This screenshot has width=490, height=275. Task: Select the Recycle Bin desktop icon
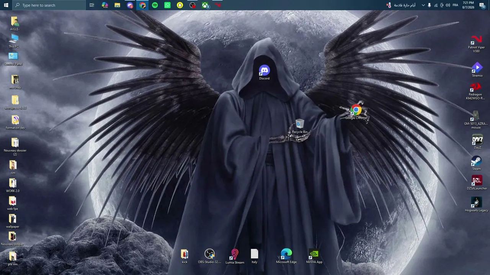click(x=300, y=126)
